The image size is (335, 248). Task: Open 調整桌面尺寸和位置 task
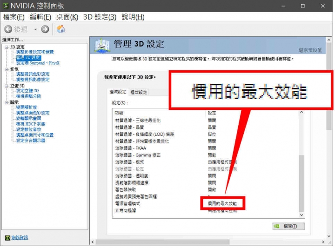35,135
